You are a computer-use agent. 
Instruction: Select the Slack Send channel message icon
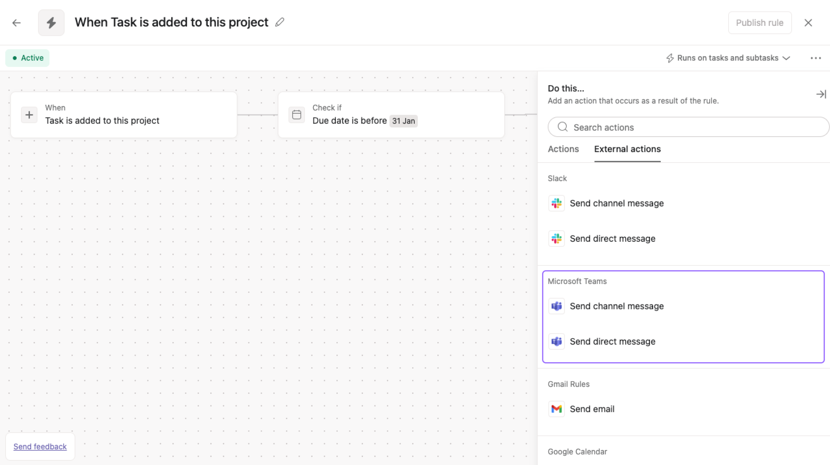click(x=556, y=203)
